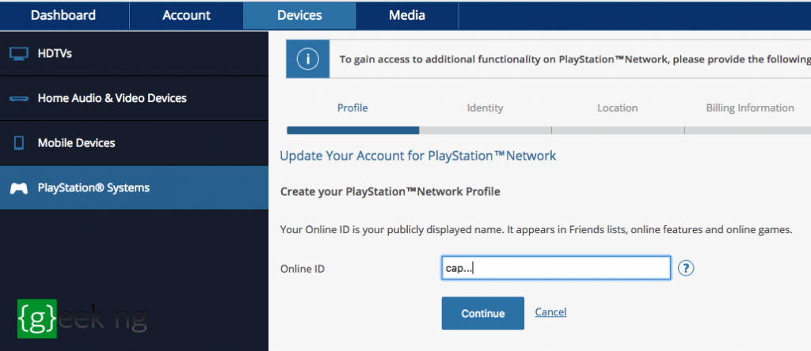
Task: Open the HDTVs sidebar section
Action: pyautogui.click(x=134, y=53)
